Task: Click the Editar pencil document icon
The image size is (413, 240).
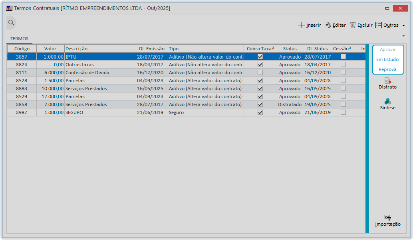Action: pos(328,25)
